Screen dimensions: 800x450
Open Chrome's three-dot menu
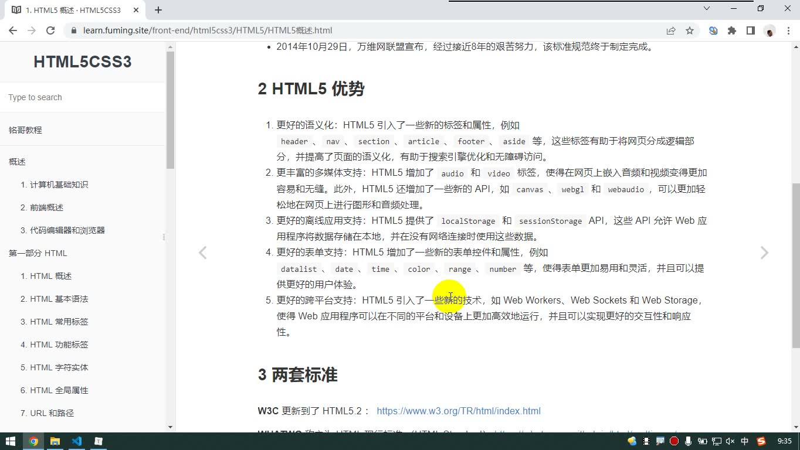pos(787,30)
